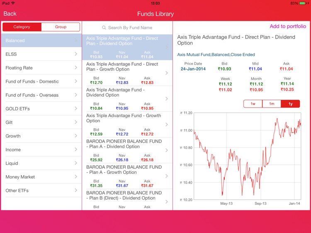Click Axis Mutual Fund,Balanced,Close Ended link
Image resolution: width=311 pixels, height=233 pixels.
pos(216,55)
